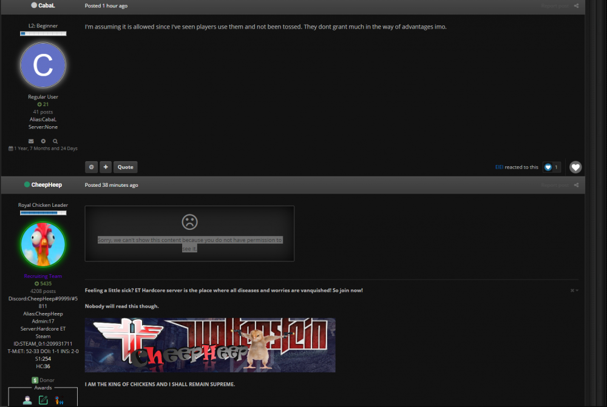Click CheepHeep's online status dot
Image resolution: width=607 pixels, height=407 pixels.
click(27, 184)
